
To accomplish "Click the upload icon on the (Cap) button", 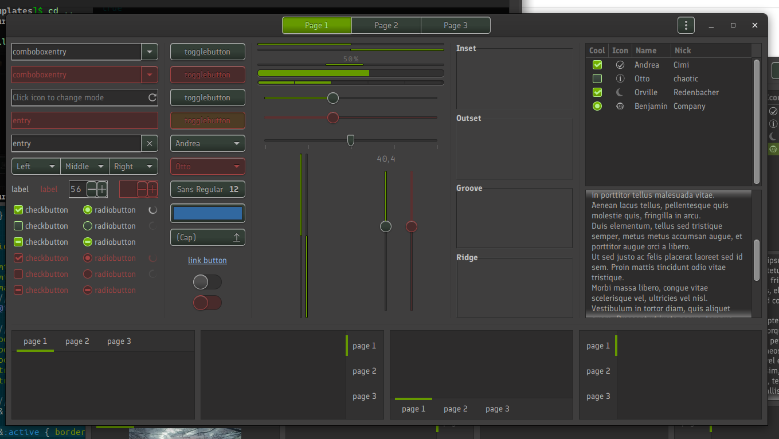I will tap(236, 237).
